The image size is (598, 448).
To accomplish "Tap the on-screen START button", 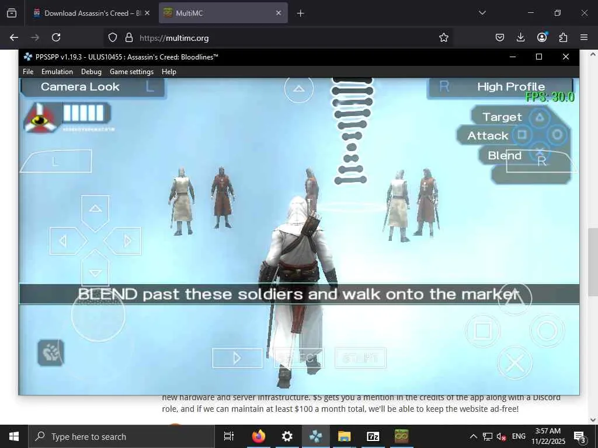I will 360,358.
